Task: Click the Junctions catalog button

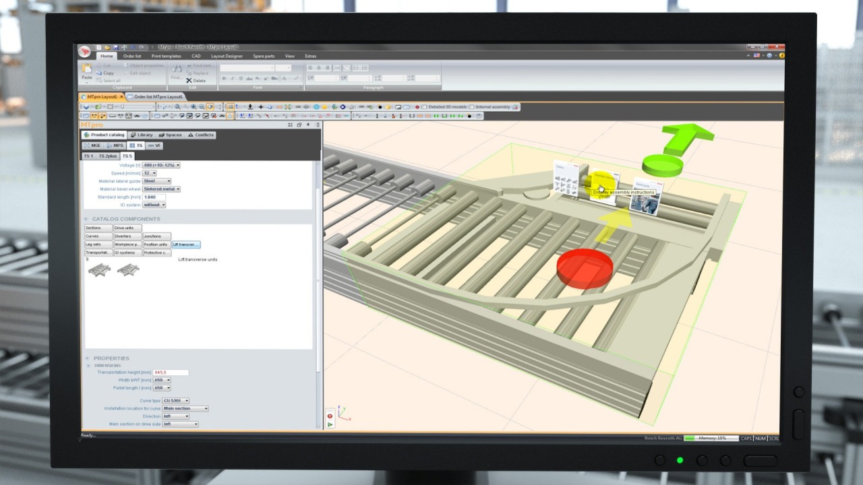Action: pyautogui.click(x=156, y=236)
